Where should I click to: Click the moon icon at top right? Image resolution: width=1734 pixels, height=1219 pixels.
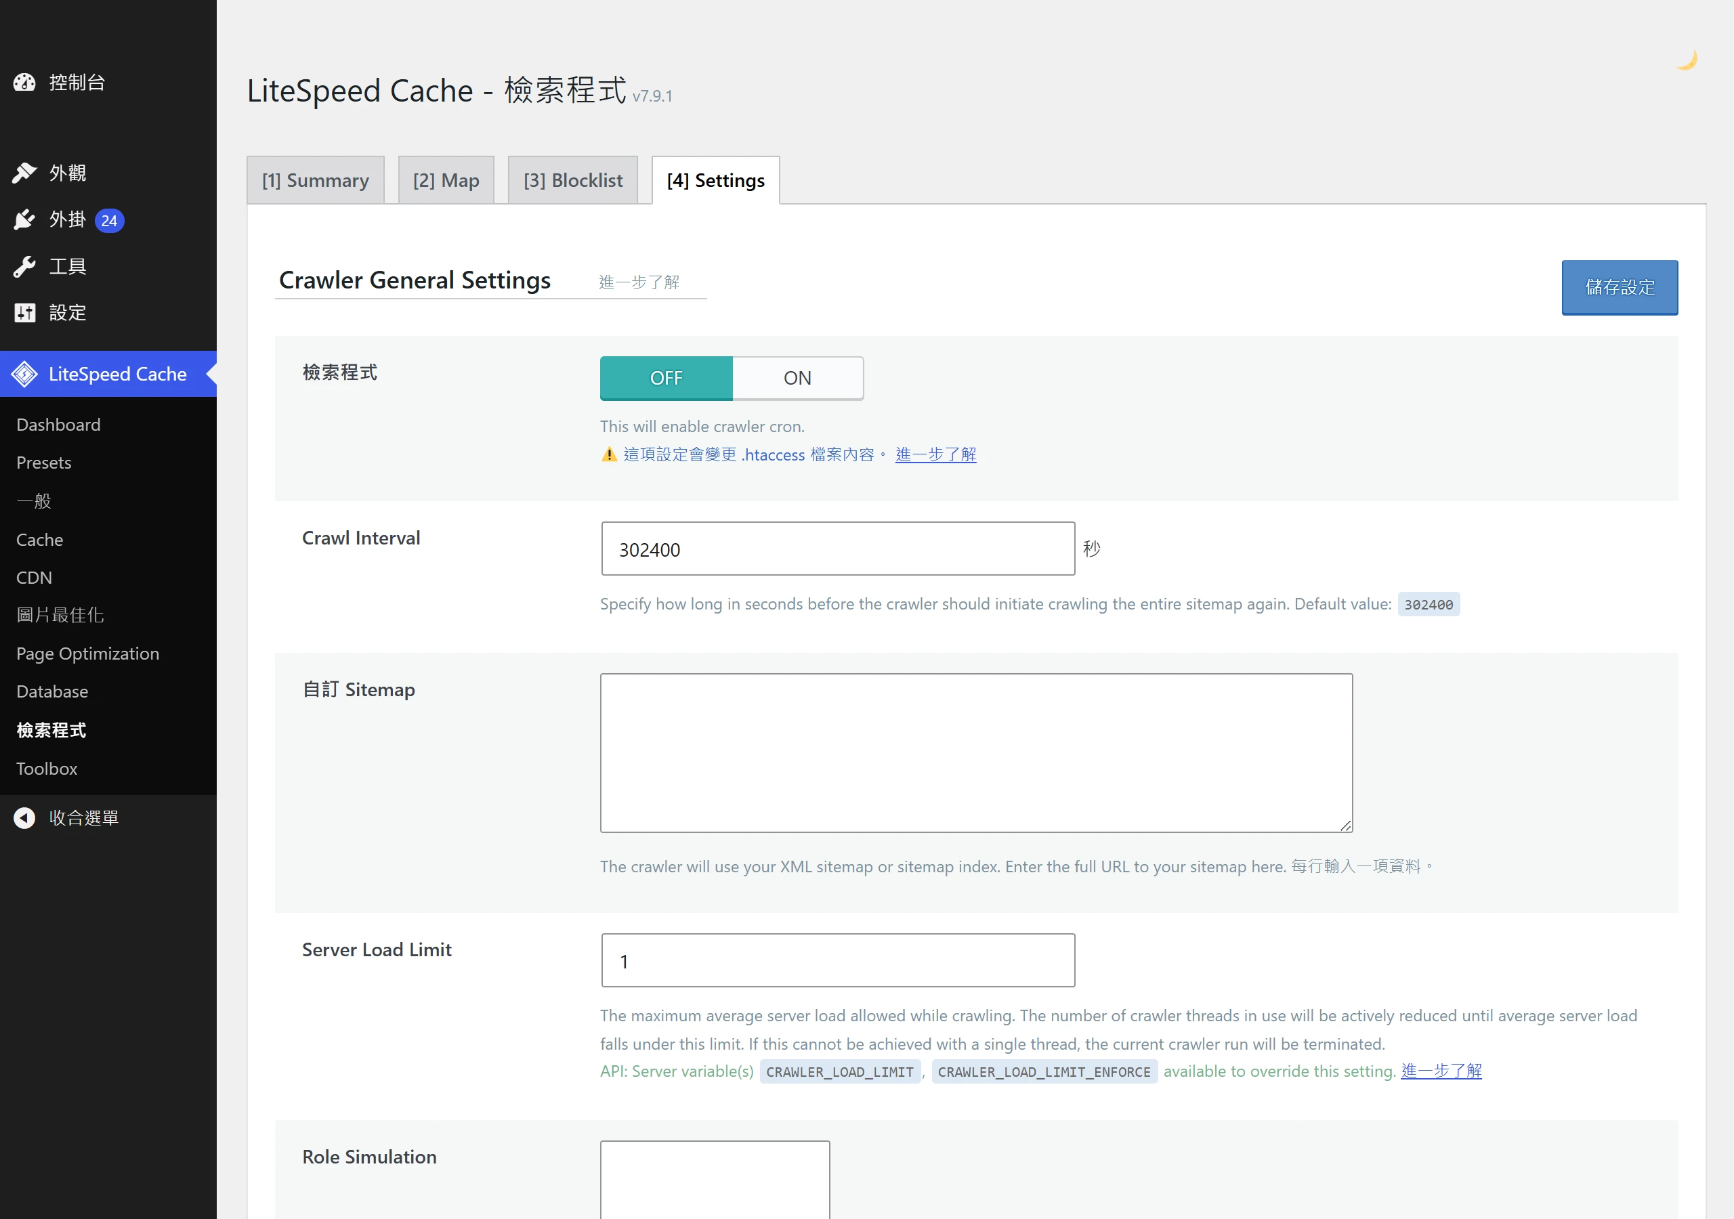pos(1687,60)
